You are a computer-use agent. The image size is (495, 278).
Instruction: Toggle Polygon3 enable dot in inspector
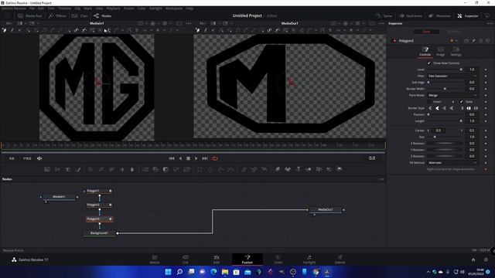[394, 41]
